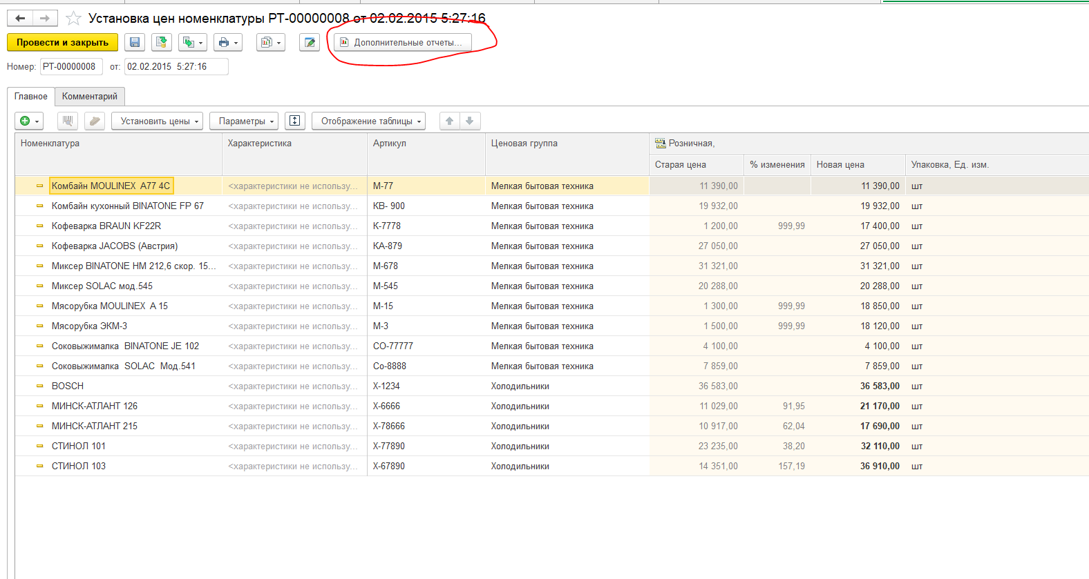Image resolution: width=1089 pixels, height=579 pixels.
Task: Switch to the Главное tab
Action: coord(31,97)
